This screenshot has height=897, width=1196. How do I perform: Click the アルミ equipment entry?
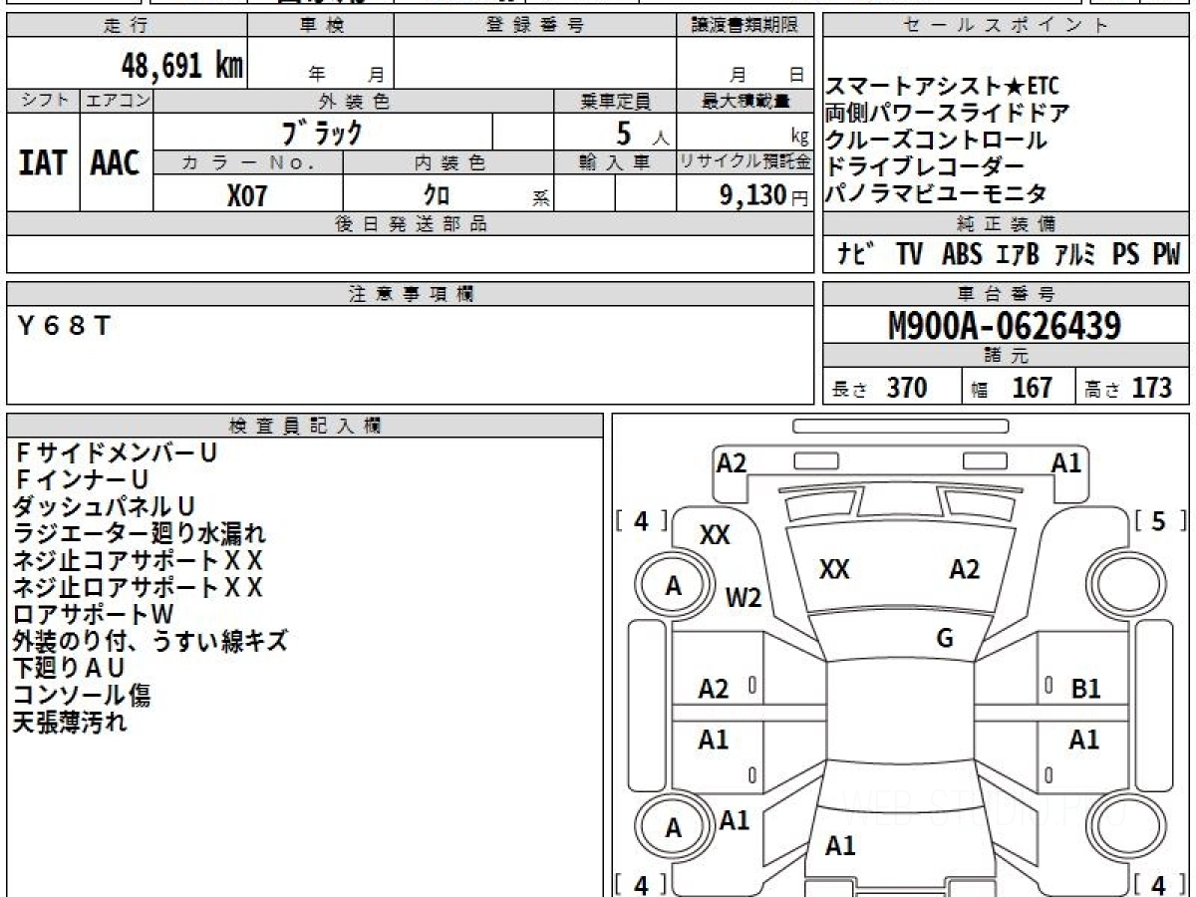pos(1076,254)
